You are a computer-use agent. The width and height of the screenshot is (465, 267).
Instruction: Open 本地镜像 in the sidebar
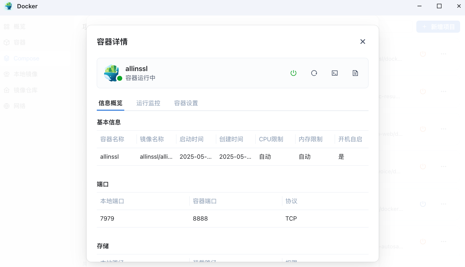coord(25,74)
